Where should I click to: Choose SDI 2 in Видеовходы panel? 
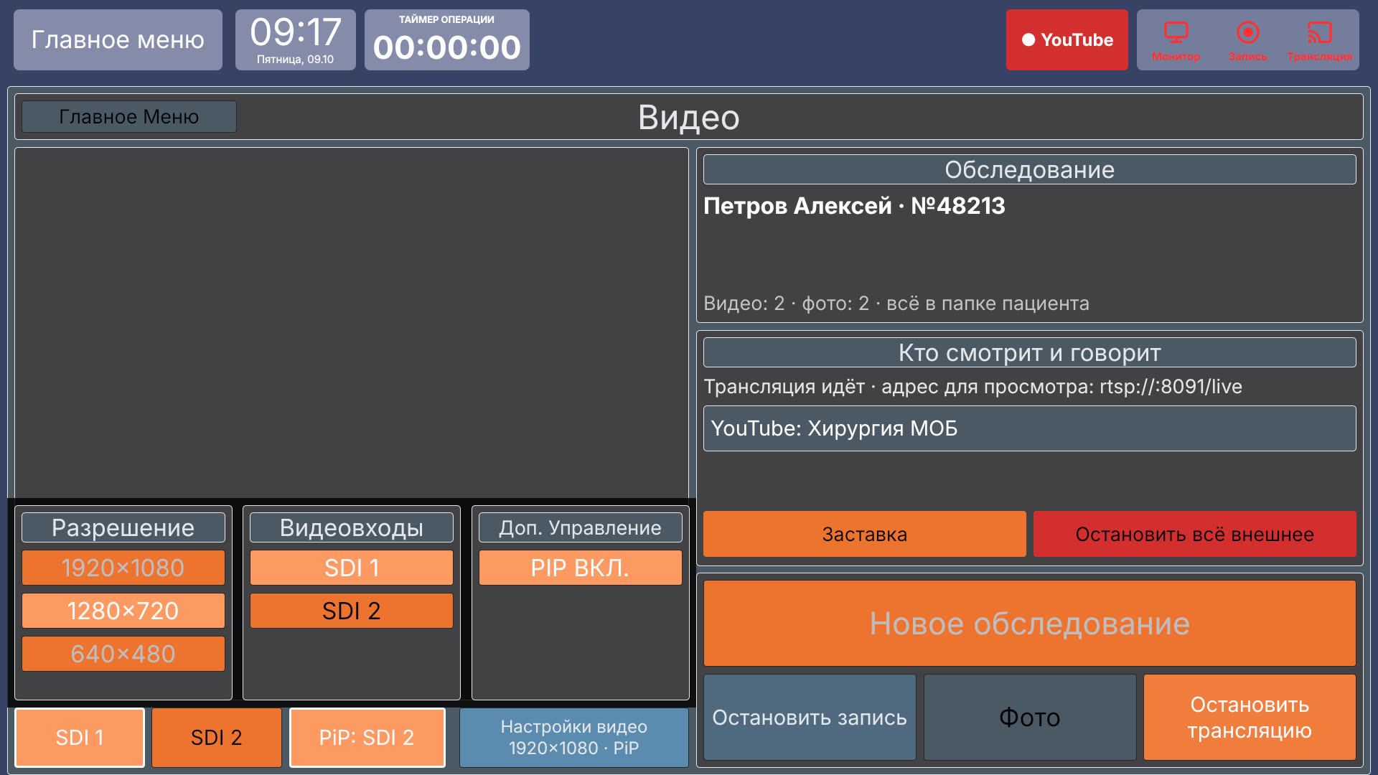point(352,611)
